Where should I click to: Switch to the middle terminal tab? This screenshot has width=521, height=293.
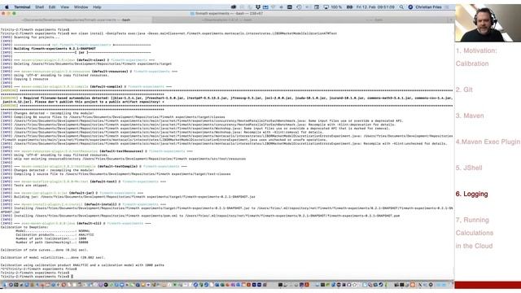(x=227, y=20)
